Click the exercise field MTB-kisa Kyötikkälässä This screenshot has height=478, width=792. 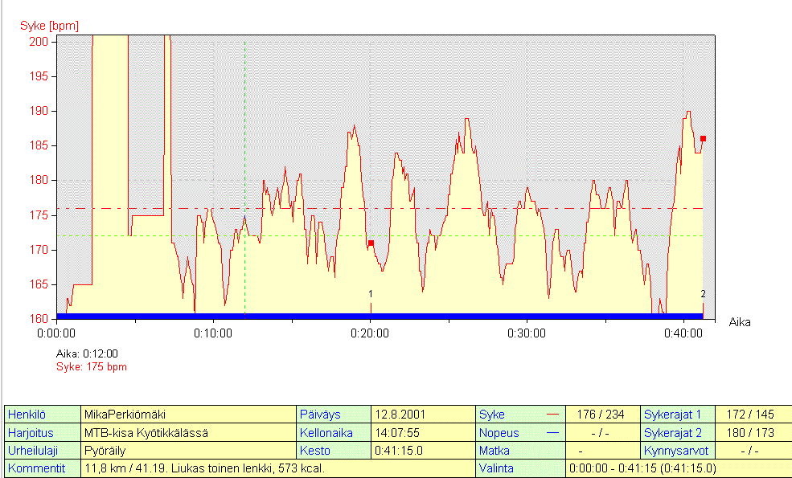[x=146, y=433]
